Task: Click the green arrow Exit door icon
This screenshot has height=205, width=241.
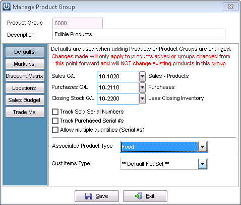Action: point(139,196)
